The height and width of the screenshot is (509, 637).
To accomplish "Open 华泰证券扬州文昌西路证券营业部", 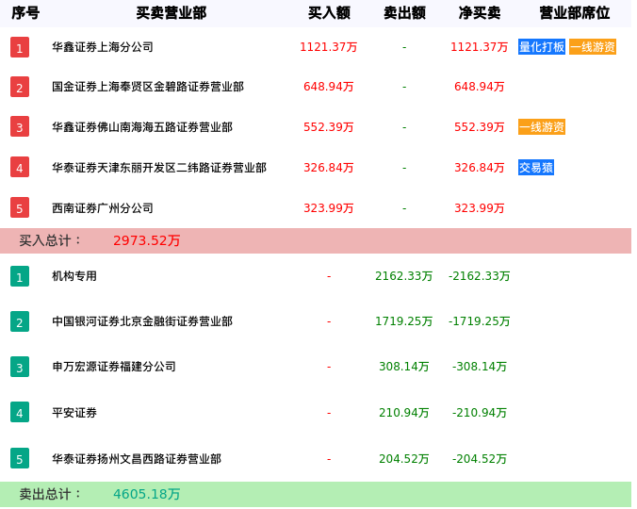I will click(137, 459).
